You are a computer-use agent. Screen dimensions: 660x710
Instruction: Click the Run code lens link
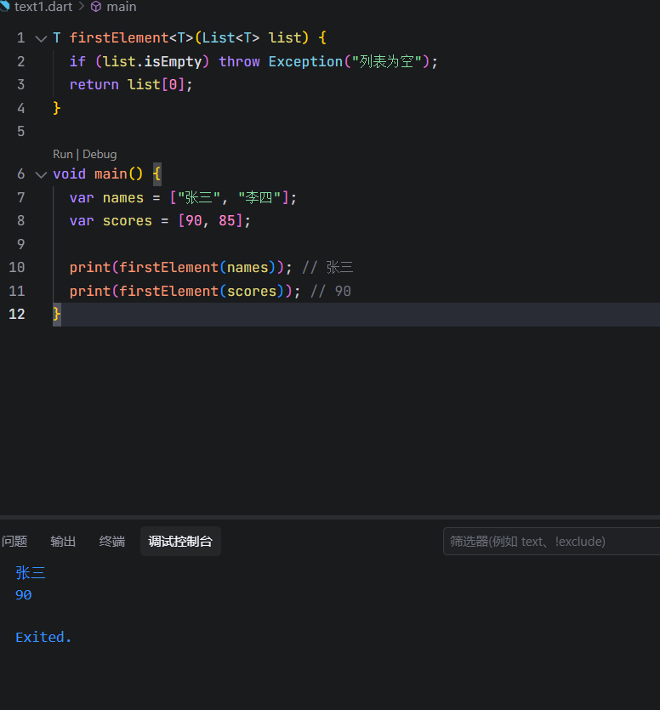pyautogui.click(x=62, y=155)
